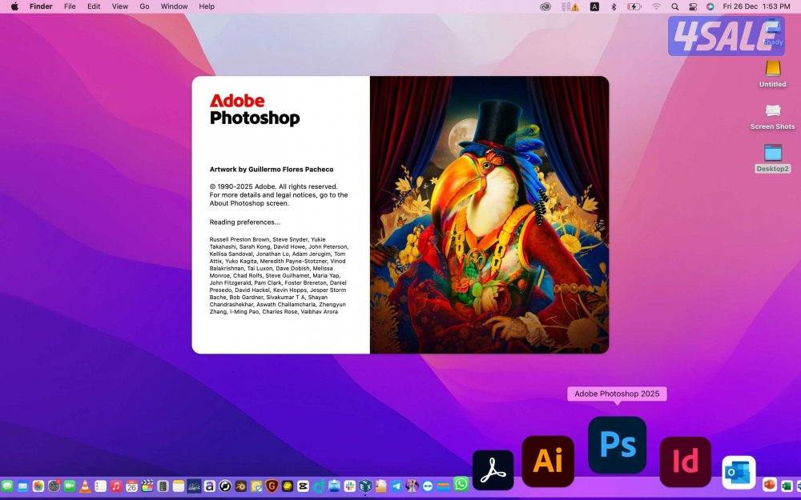Image resolution: width=801 pixels, height=500 pixels.
Task: Toggle the input source indicator in menu bar
Action: click(595, 6)
